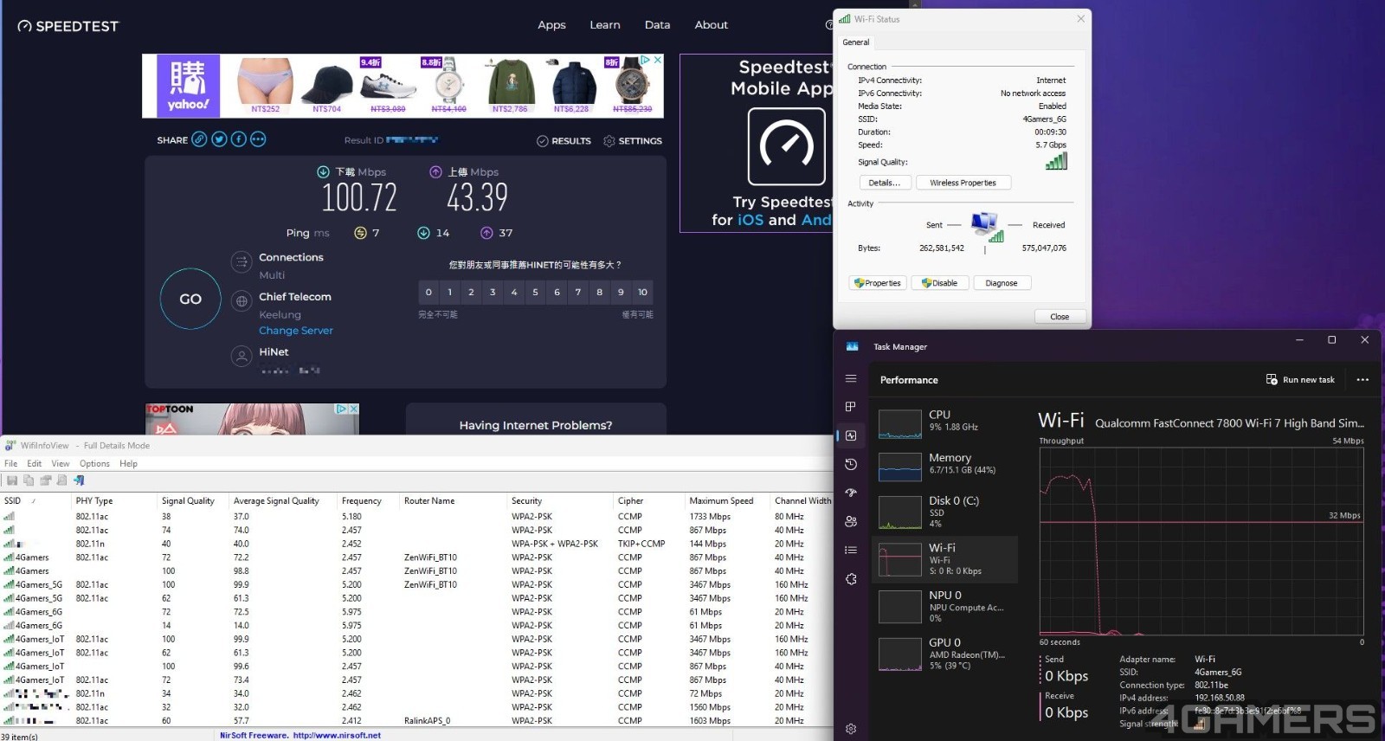Open Startup apps in Task Manager sidebar

coord(851,493)
